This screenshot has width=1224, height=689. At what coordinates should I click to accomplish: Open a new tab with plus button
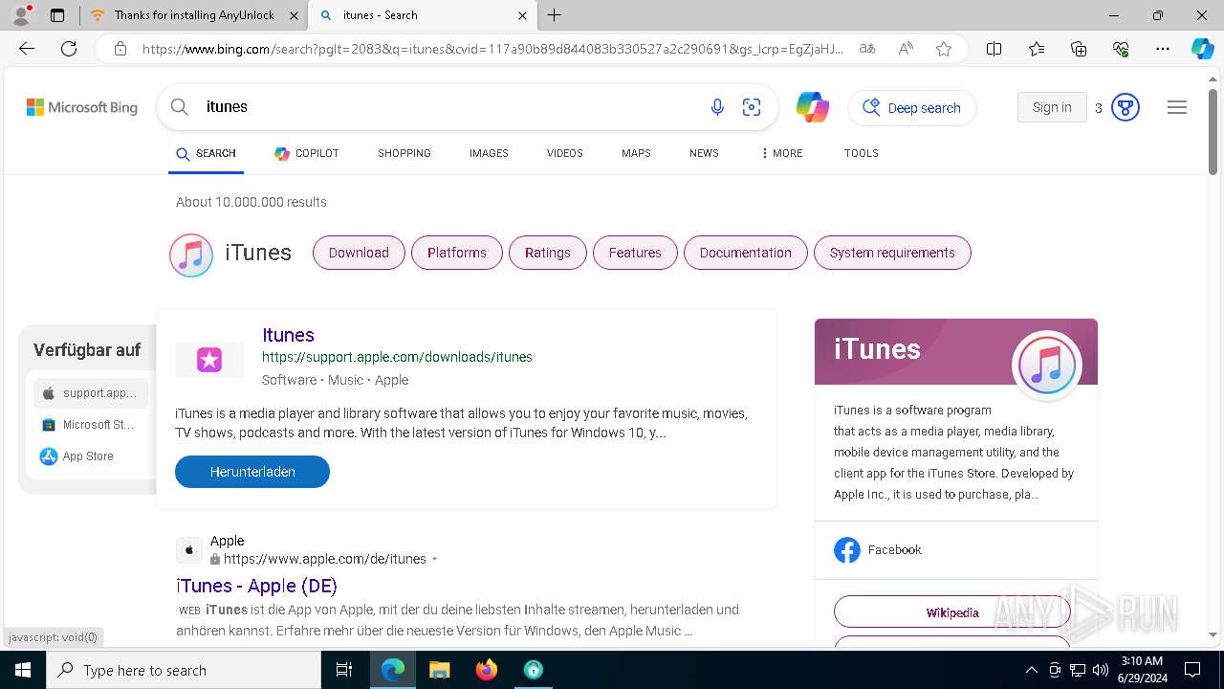554,15
